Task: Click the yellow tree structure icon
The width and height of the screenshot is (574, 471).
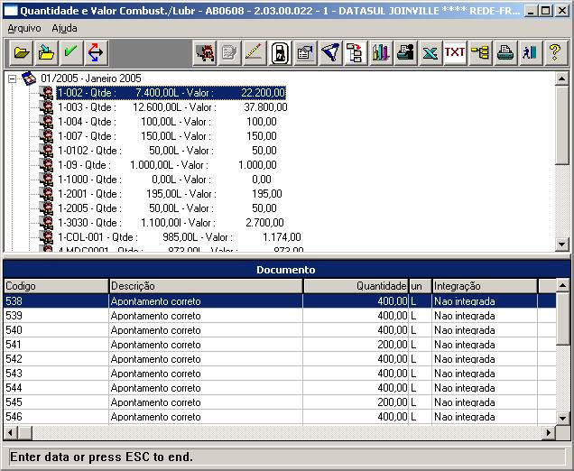Action: click(480, 52)
